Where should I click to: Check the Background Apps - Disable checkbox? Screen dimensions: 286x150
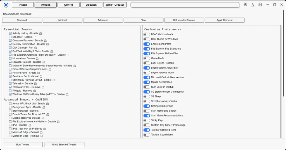pos(10,107)
